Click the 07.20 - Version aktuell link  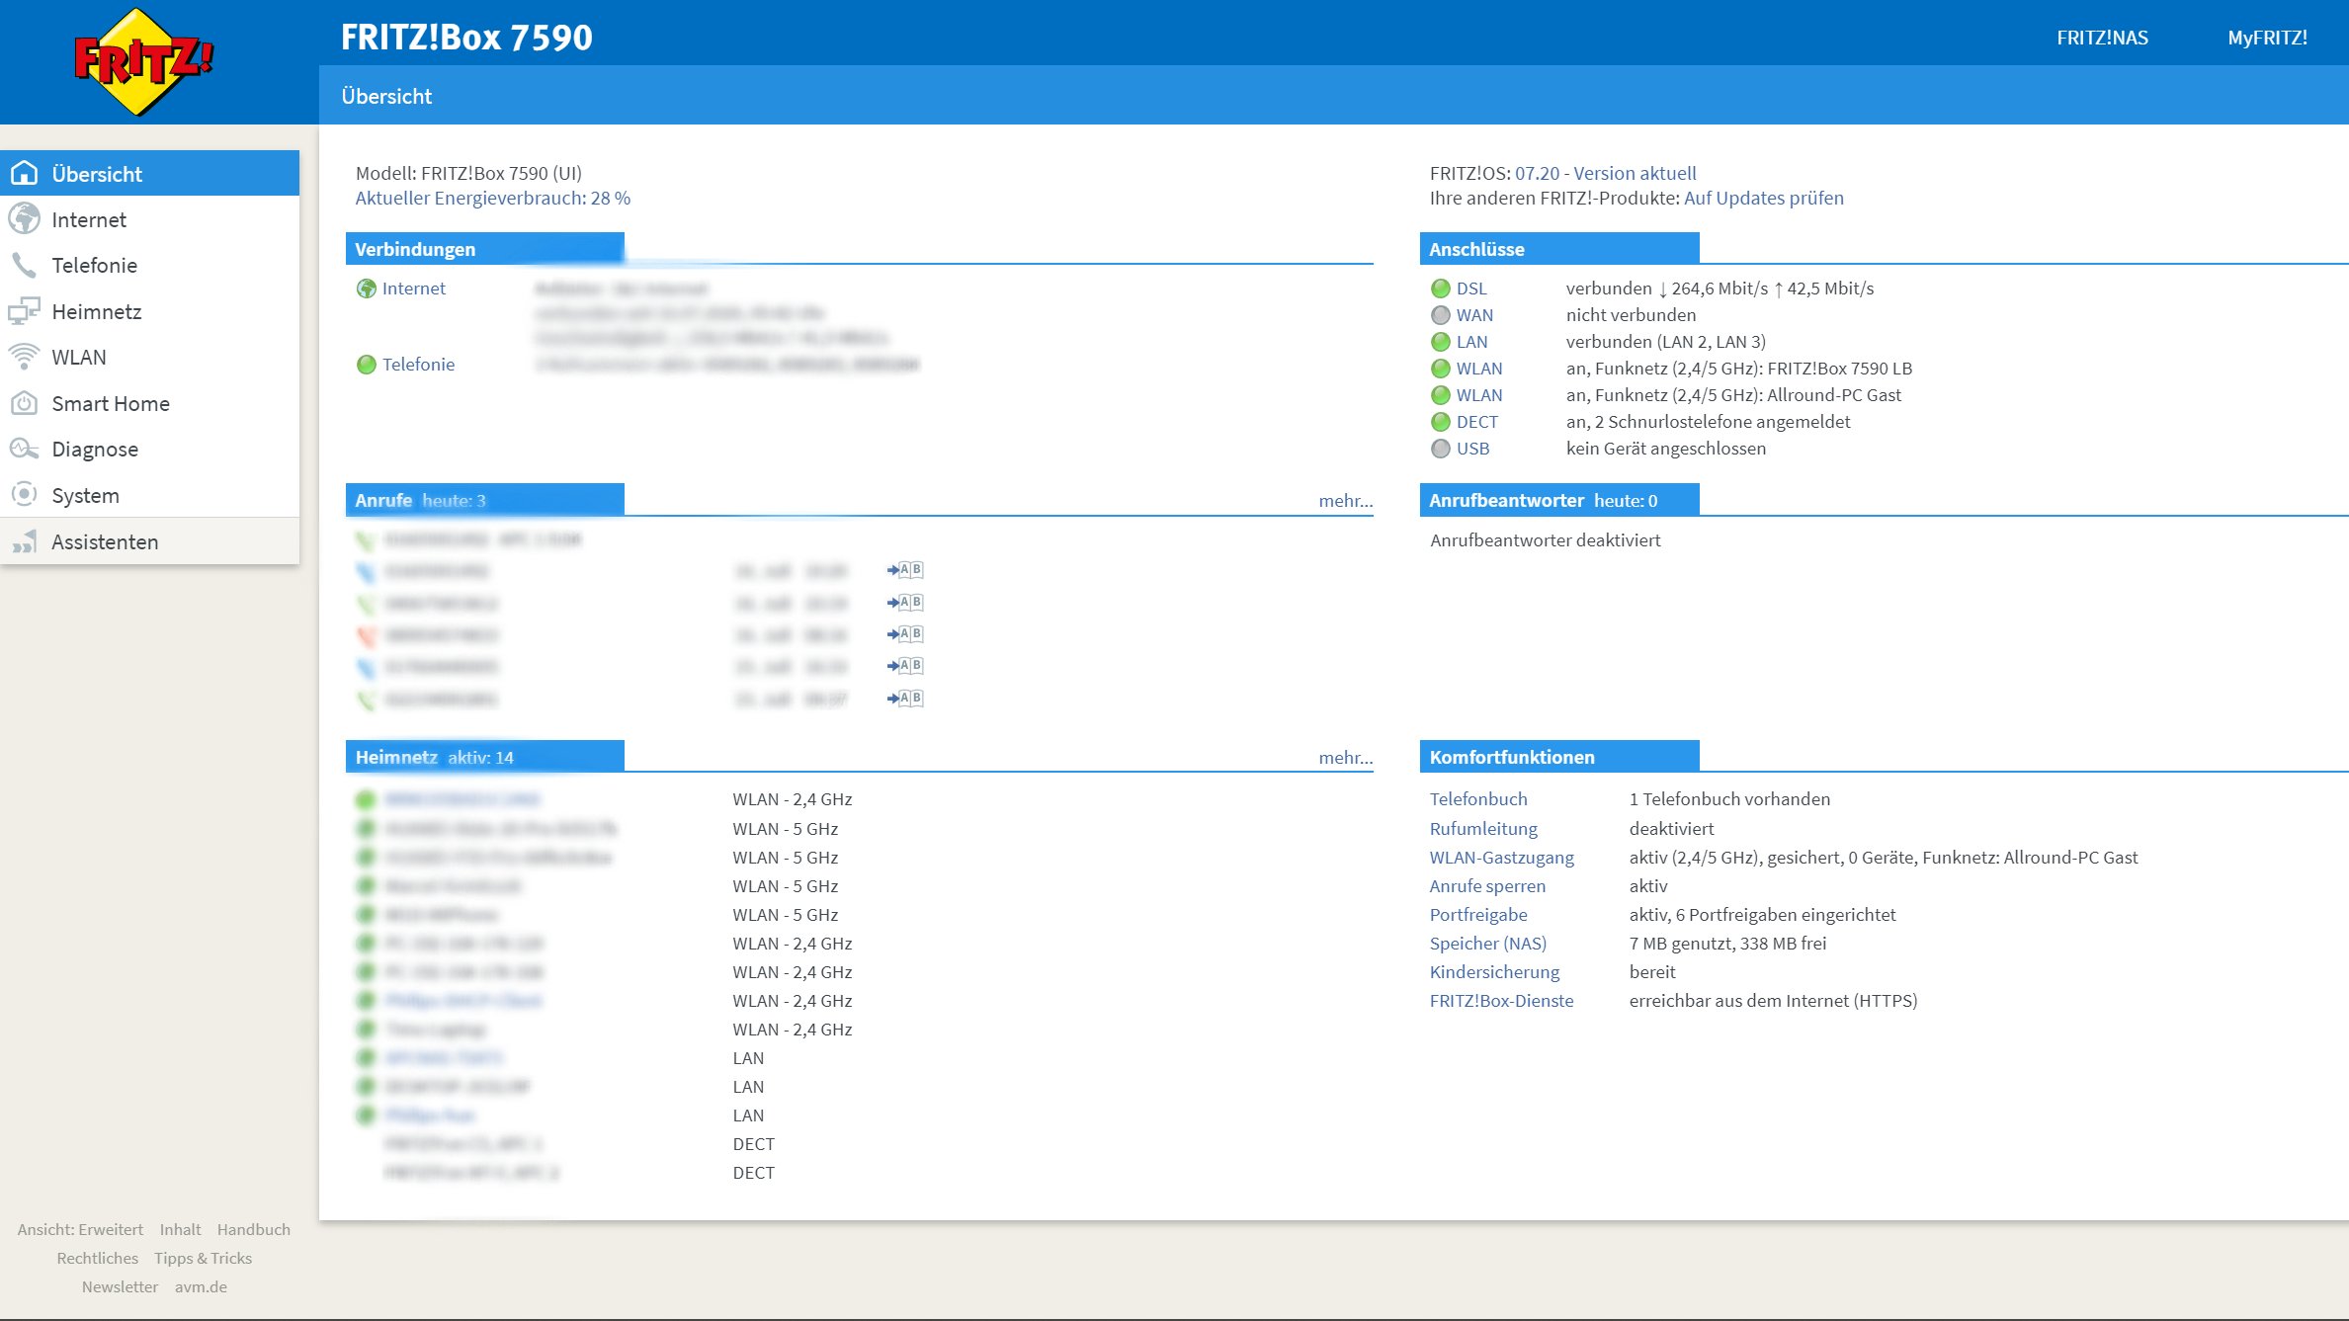[1605, 173]
